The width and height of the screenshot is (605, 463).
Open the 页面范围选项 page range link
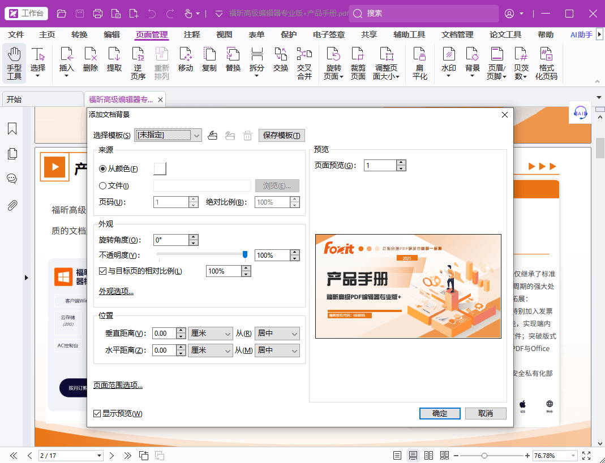(118, 385)
